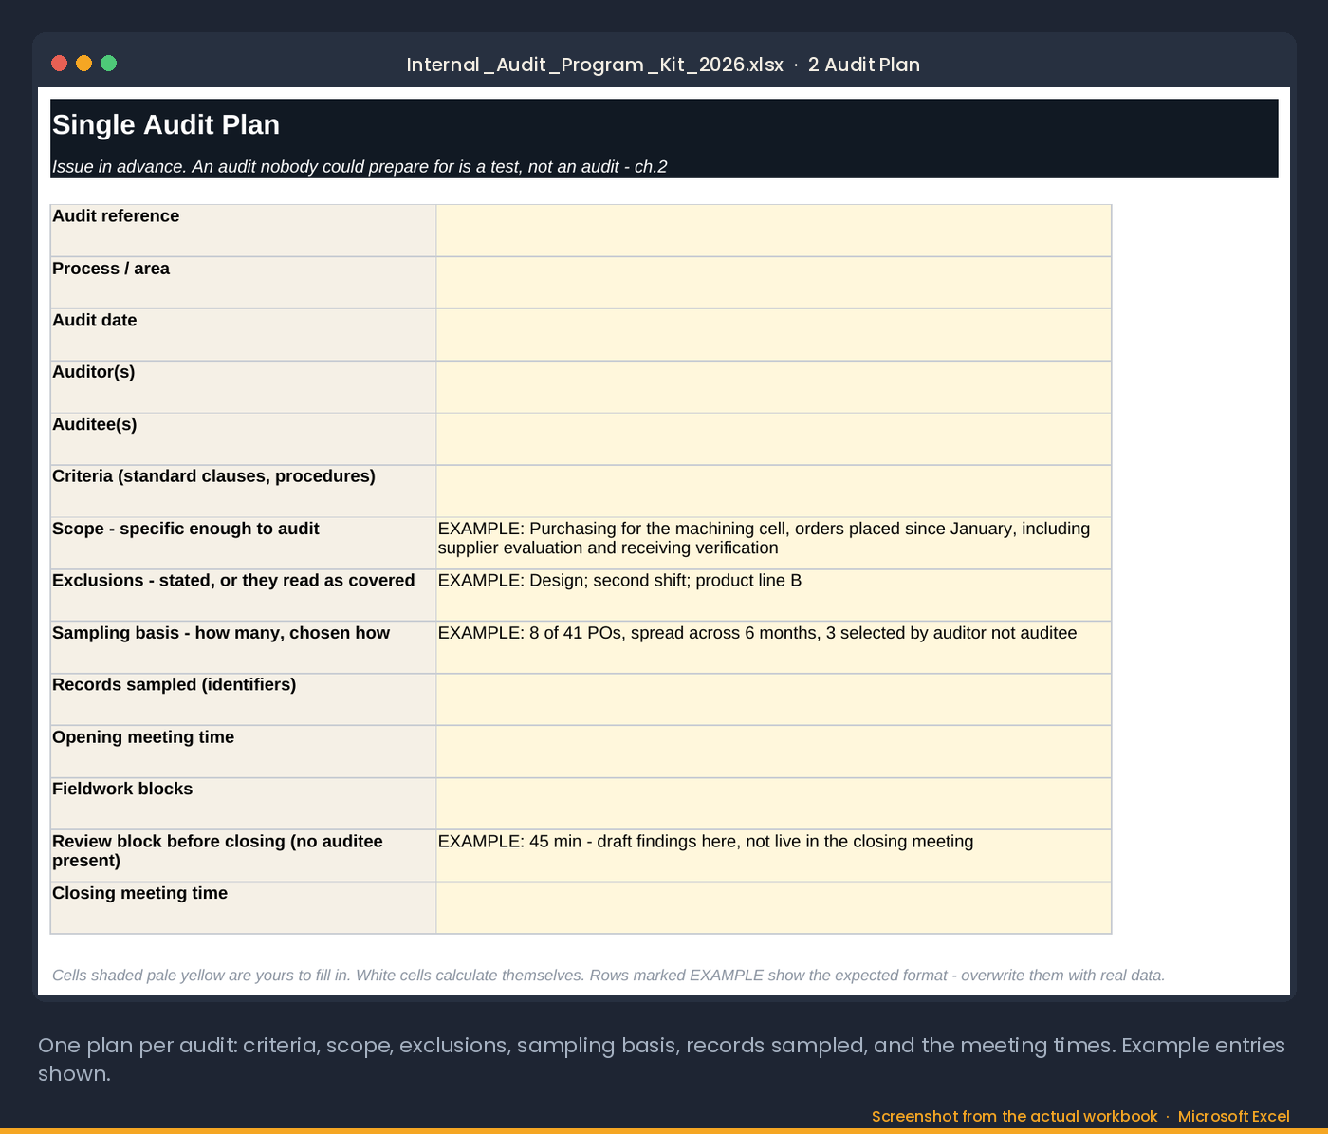Viewport: 1328px width, 1134px height.
Task: Click the 'Auditor(s)' label cell
Action: [243, 387]
